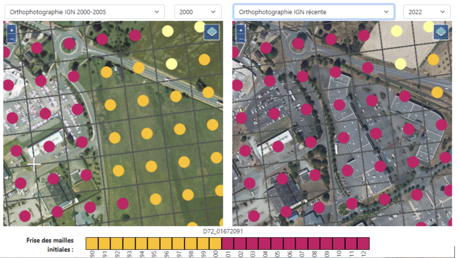The width and height of the screenshot is (459, 258).
Task: Click the Frise des mailles initiales label
Action: [x=50, y=245]
